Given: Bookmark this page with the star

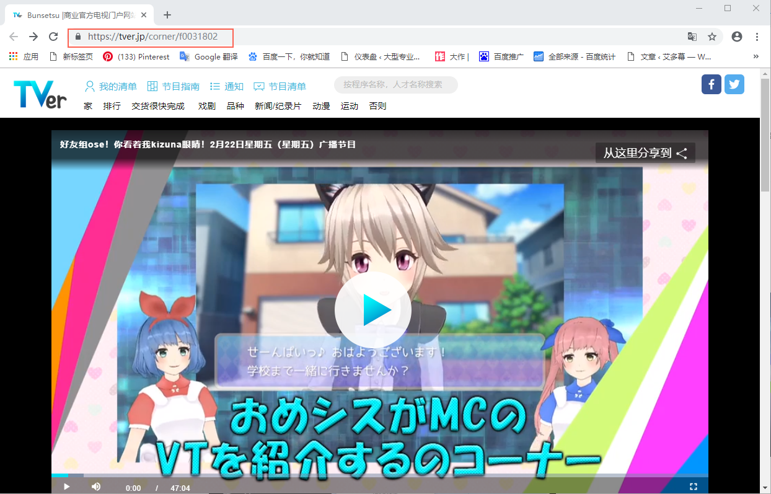Looking at the screenshot, I should (712, 37).
